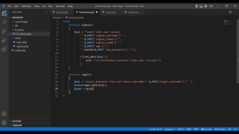Click the Go Live status bar button
Viewport: 239px width, 134px height.
click(x=207, y=129)
